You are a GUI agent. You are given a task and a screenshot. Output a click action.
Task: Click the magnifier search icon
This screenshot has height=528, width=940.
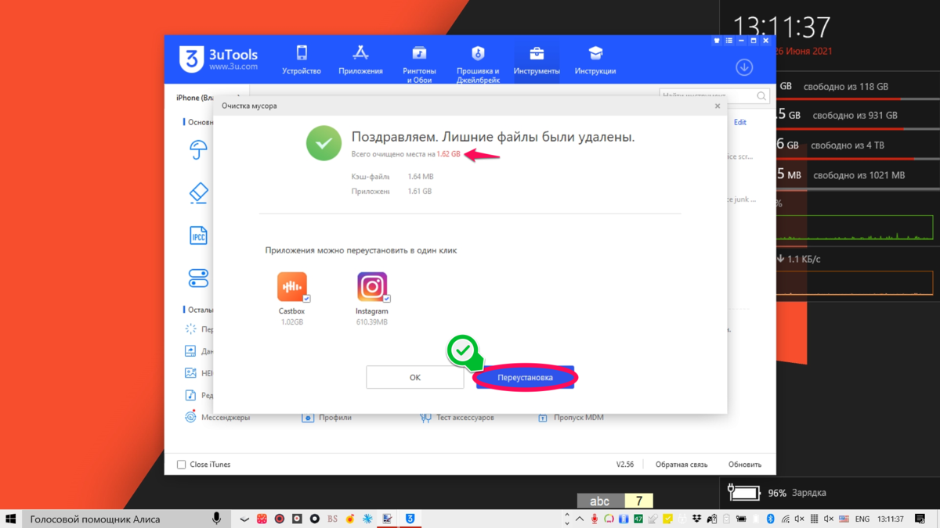click(x=761, y=95)
